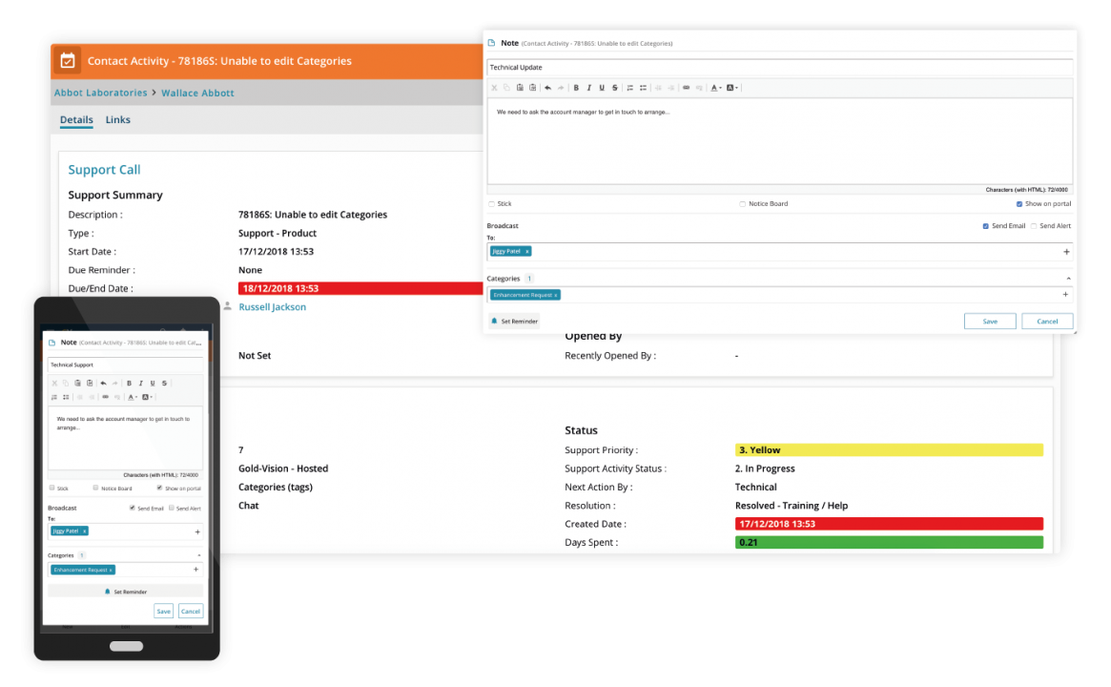Disable the Send Email broadcast option
The image size is (1111, 687).
pos(986,225)
